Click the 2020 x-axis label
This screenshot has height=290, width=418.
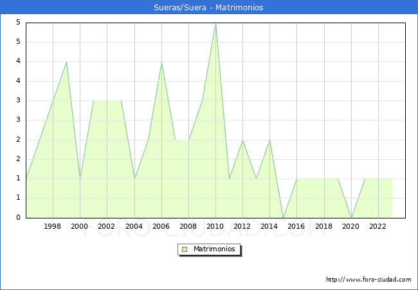[x=351, y=226]
